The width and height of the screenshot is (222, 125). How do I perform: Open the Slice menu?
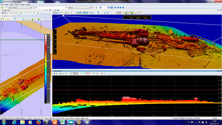point(16,5)
